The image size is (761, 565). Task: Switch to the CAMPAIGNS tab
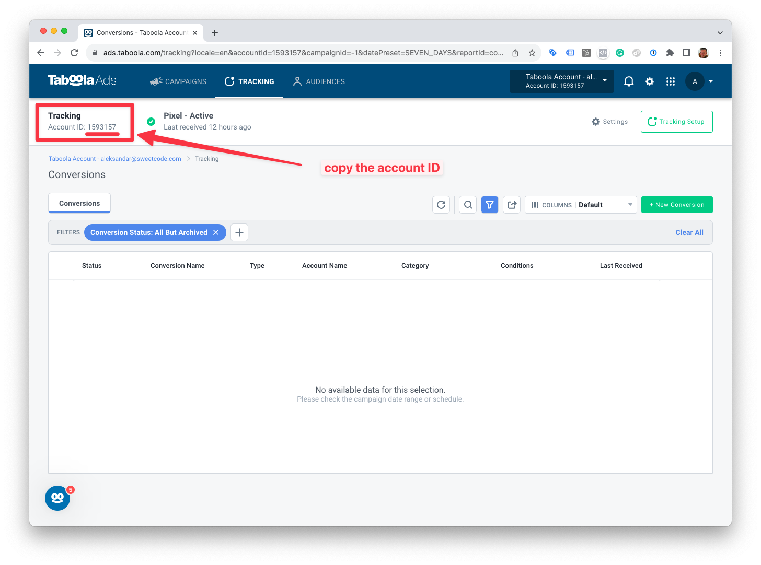[x=178, y=81]
